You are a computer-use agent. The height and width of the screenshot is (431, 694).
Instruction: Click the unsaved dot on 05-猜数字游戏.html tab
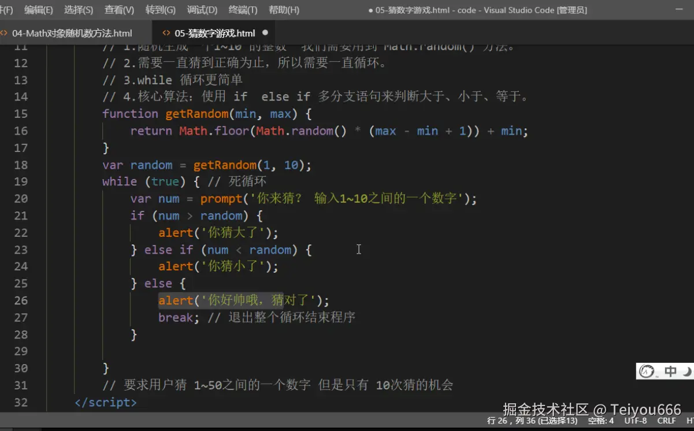(x=265, y=33)
